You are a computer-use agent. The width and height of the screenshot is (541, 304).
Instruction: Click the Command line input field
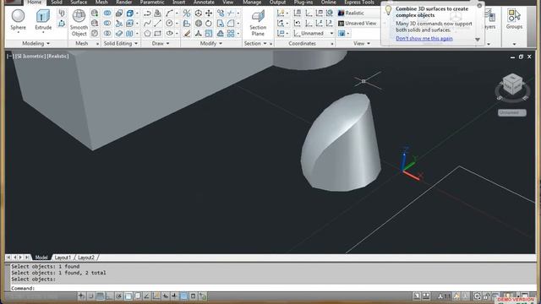pos(272,288)
